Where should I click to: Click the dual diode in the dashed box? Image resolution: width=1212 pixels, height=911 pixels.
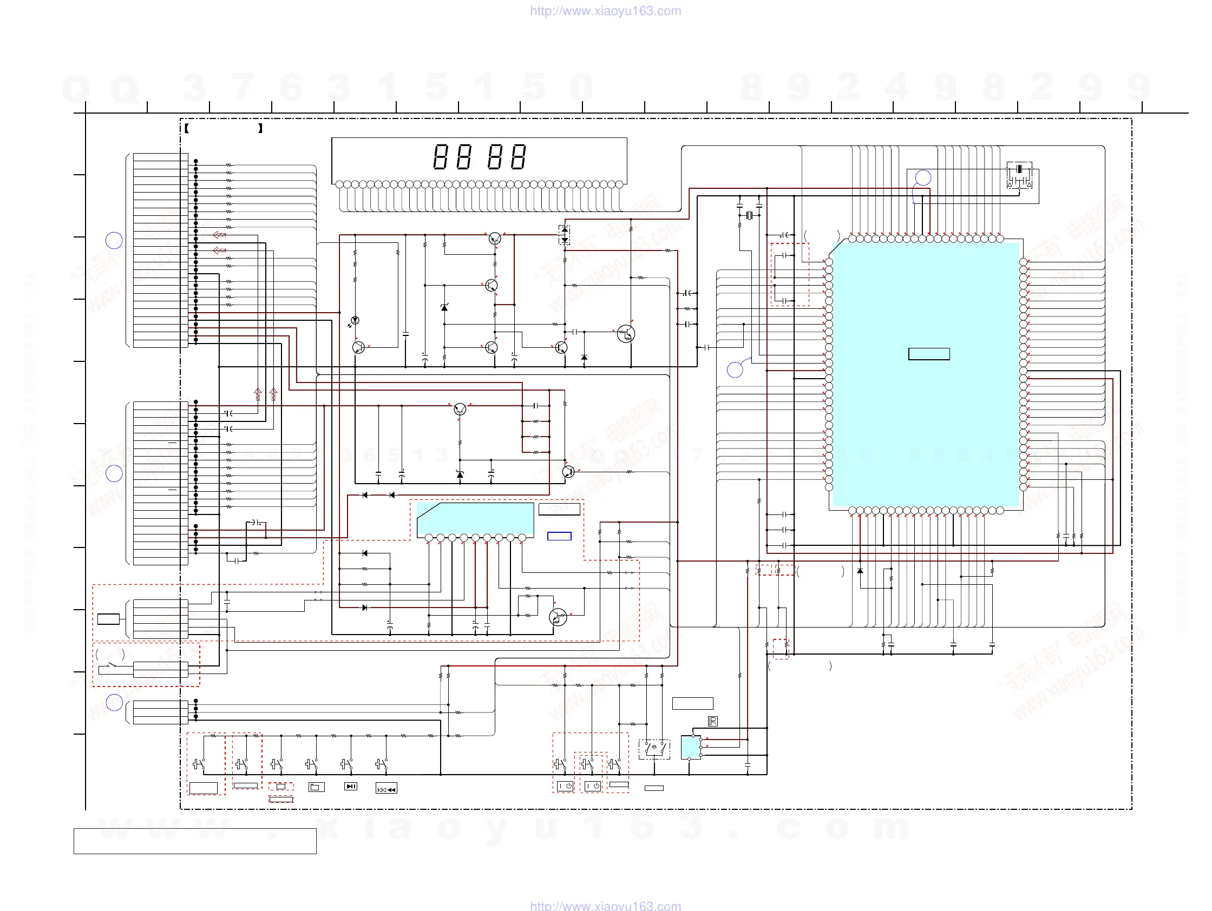[x=565, y=235]
